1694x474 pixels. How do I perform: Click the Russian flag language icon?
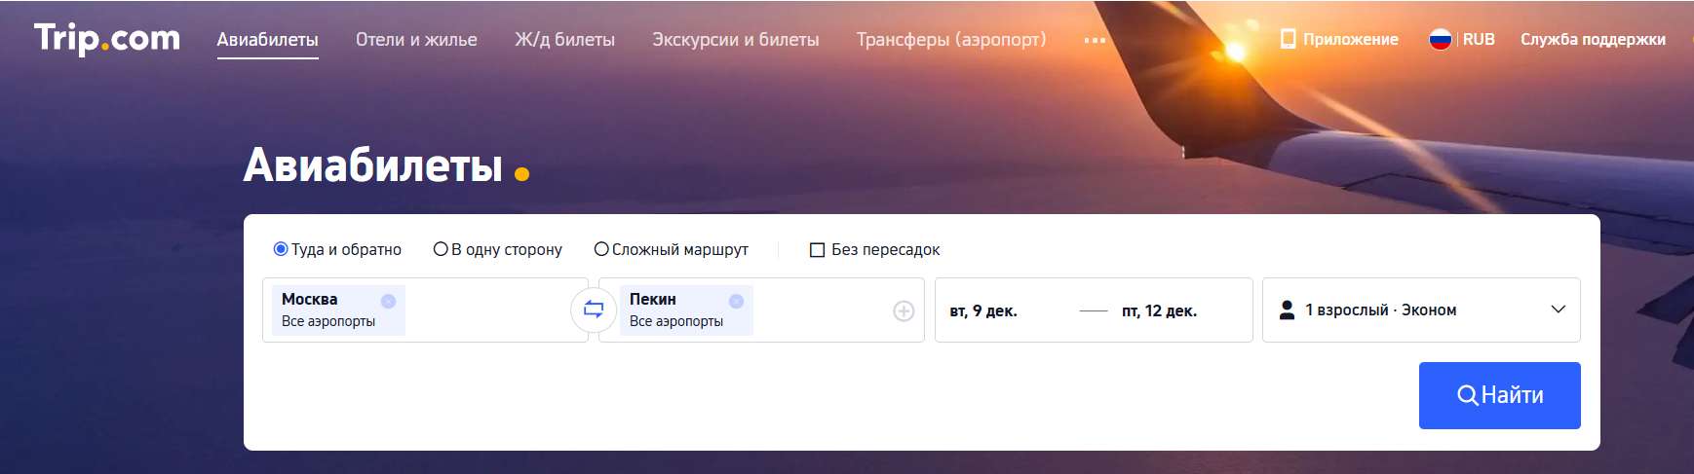coord(1440,39)
